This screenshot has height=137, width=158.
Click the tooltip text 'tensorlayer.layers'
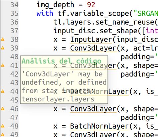pos(58,99)
